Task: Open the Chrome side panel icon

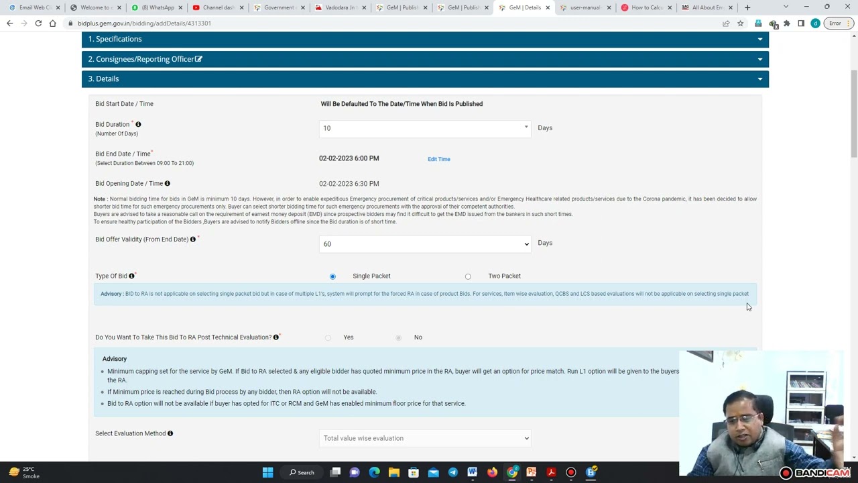Action: 801,23
